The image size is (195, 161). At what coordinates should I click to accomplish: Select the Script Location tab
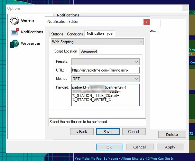click(x=66, y=51)
